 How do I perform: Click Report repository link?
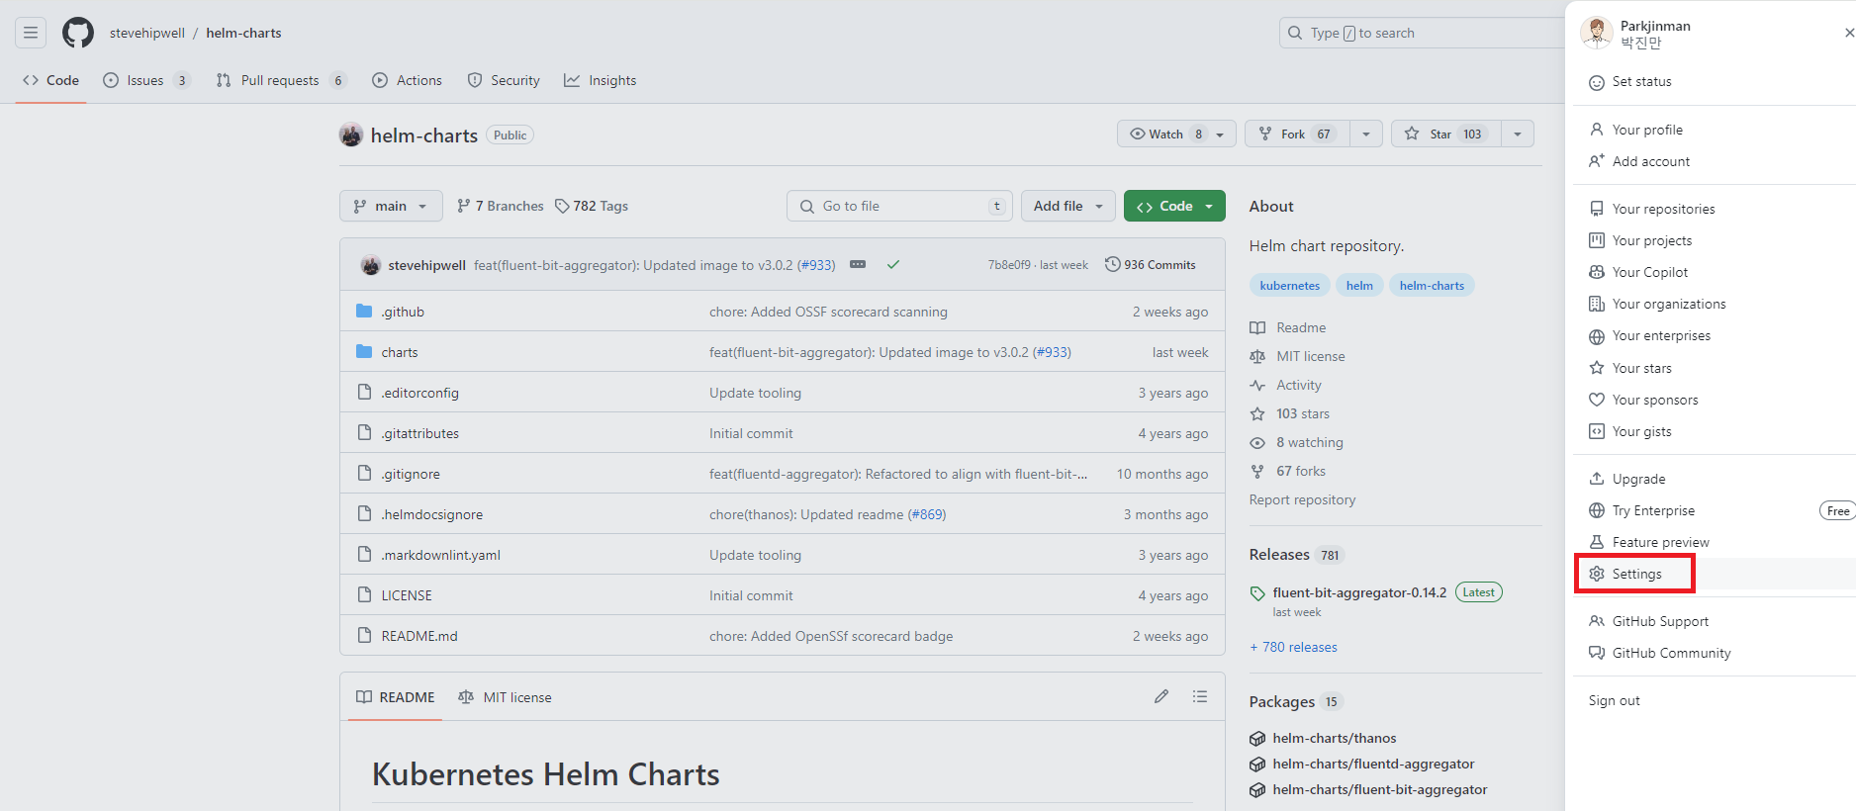(x=1302, y=499)
